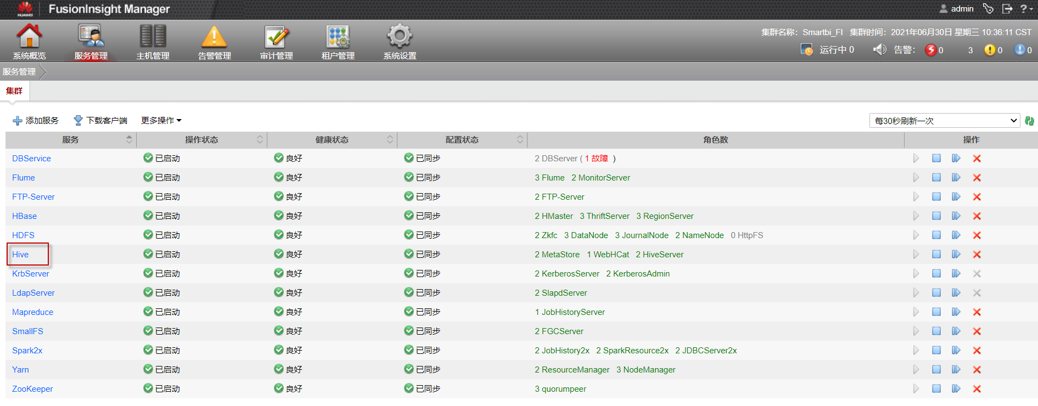Click the 2 HiveServer role link

tap(659, 255)
